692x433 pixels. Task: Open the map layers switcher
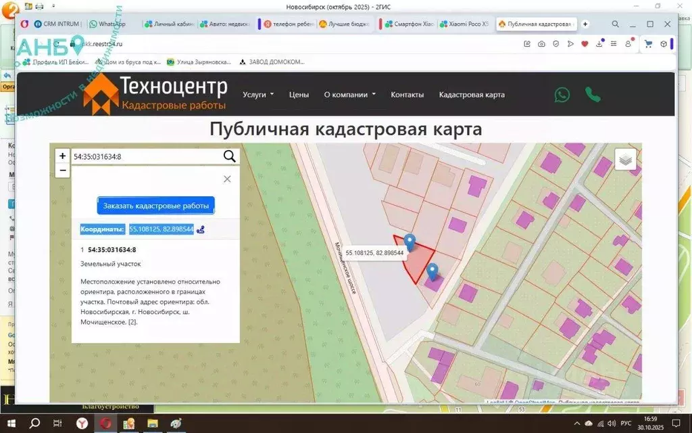pos(626,159)
